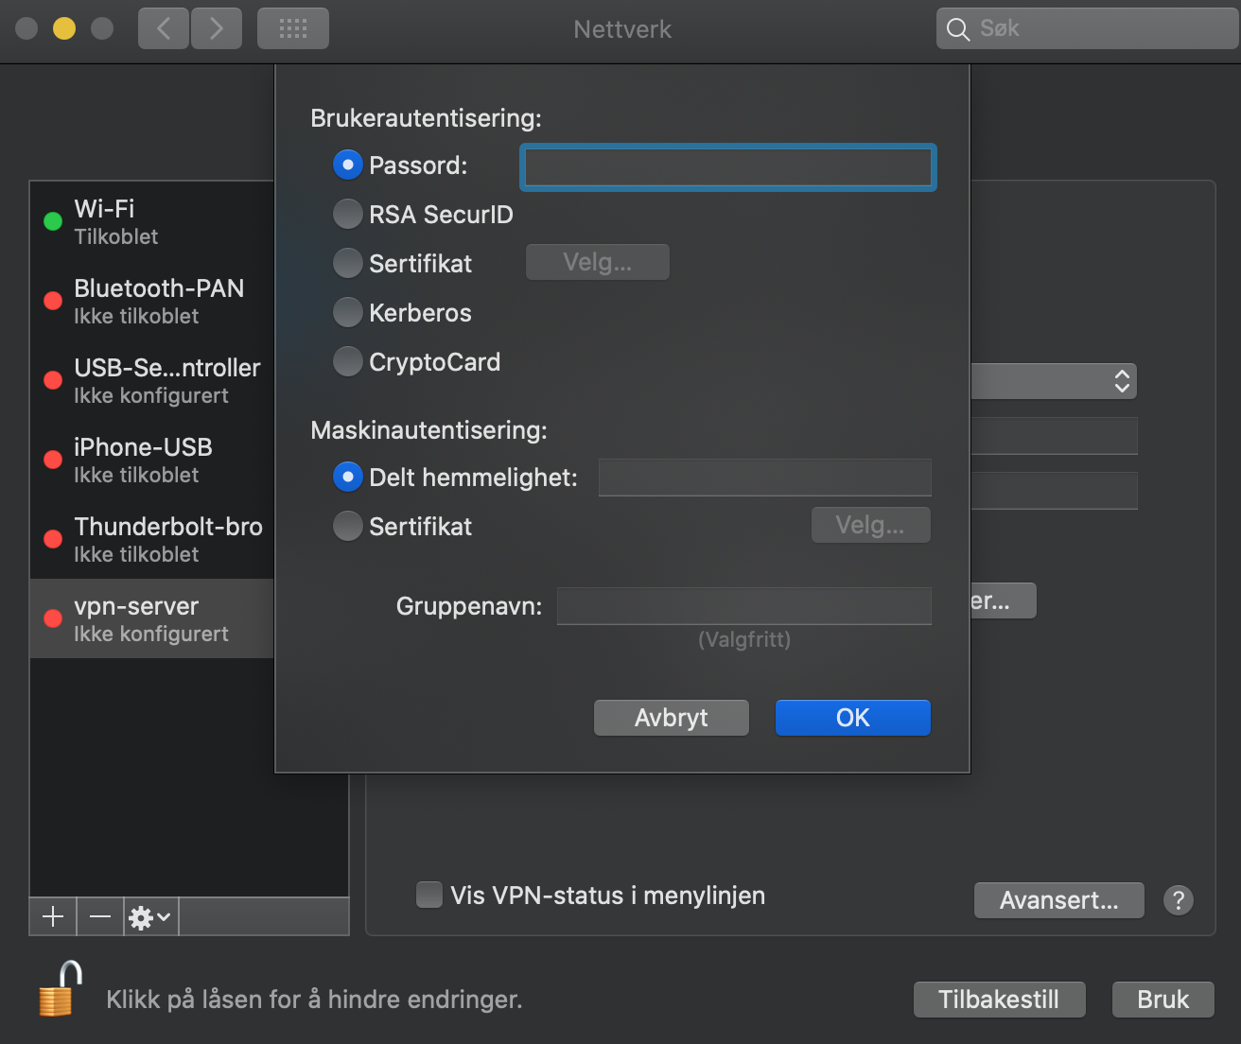Select RSA SecurID user authentication
The height and width of the screenshot is (1044, 1241).
coord(347,214)
